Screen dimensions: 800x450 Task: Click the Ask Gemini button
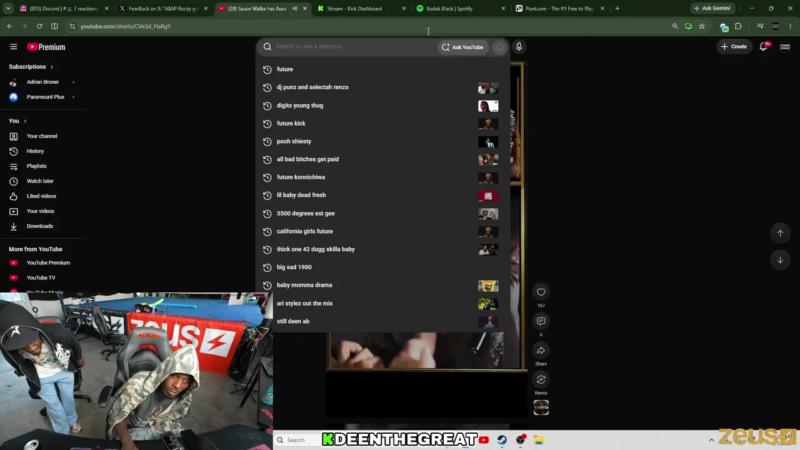click(x=711, y=9)
